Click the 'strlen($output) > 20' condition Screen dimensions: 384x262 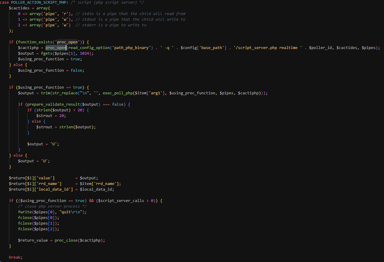click(59, 110)
